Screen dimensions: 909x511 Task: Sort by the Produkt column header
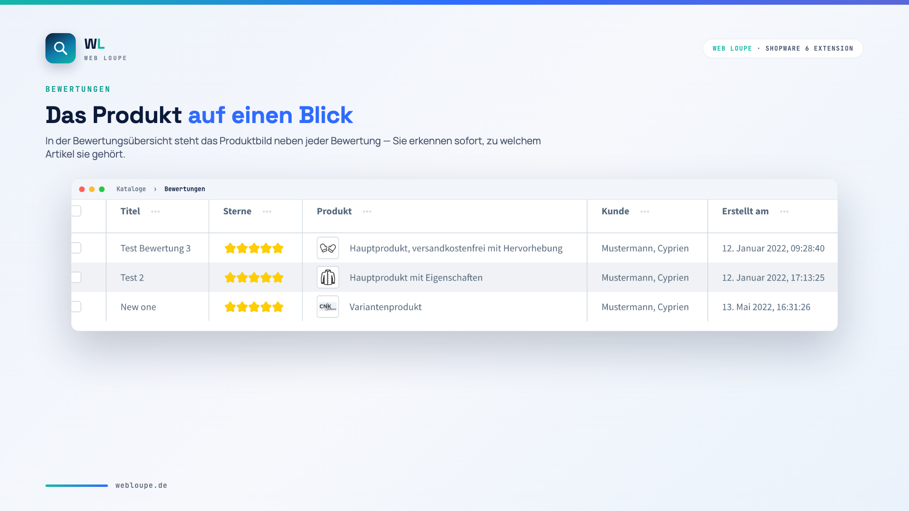point(334,211)
